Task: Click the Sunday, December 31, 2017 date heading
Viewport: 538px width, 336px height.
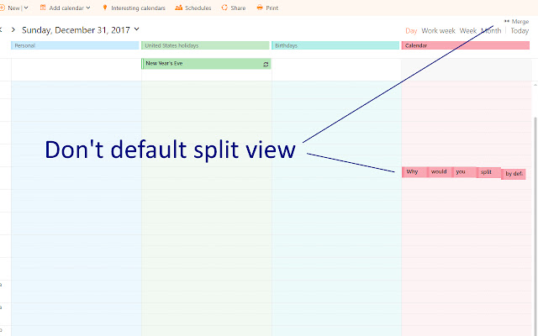Action: (76, 30)
